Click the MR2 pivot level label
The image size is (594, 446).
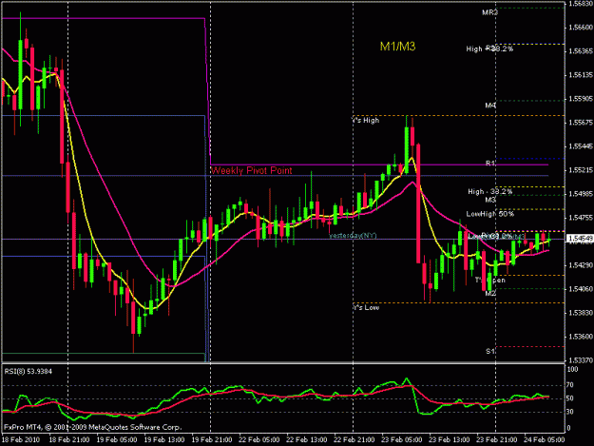[489, 12]
